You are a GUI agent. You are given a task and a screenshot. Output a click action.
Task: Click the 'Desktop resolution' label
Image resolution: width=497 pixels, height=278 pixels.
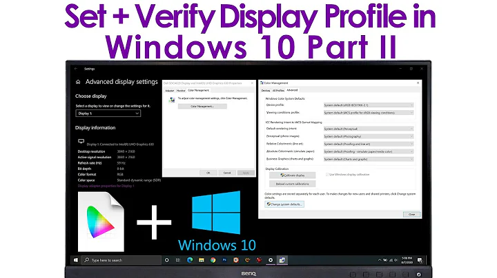91,151
